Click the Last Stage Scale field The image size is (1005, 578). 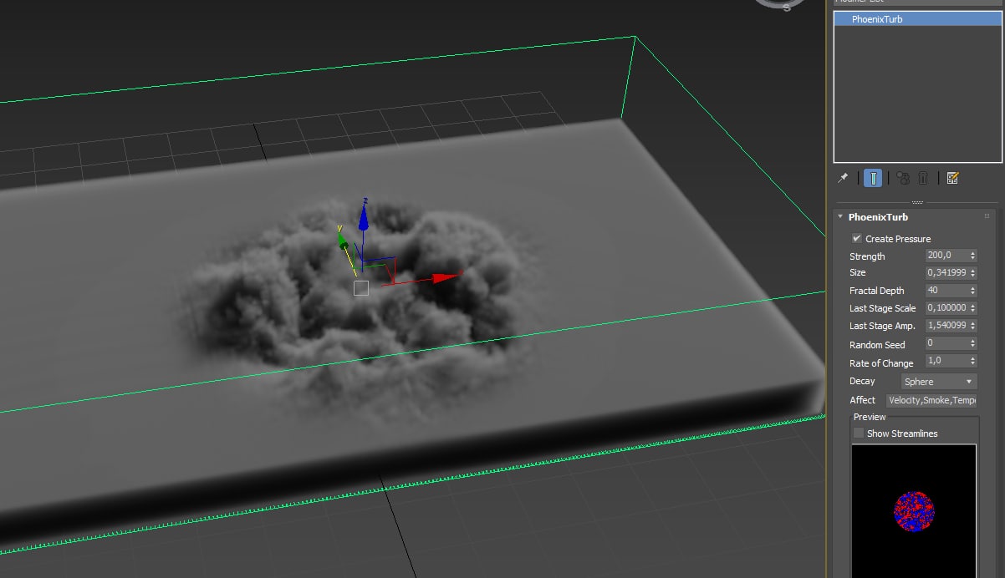946,308
